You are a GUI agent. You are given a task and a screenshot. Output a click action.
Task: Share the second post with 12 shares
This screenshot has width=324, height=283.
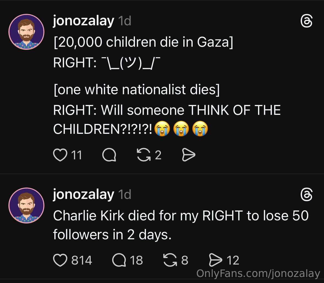pos(216,260)
